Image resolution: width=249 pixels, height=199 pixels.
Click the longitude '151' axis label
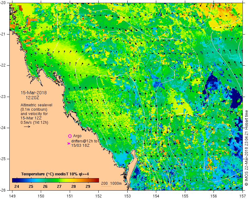(70, 196)
